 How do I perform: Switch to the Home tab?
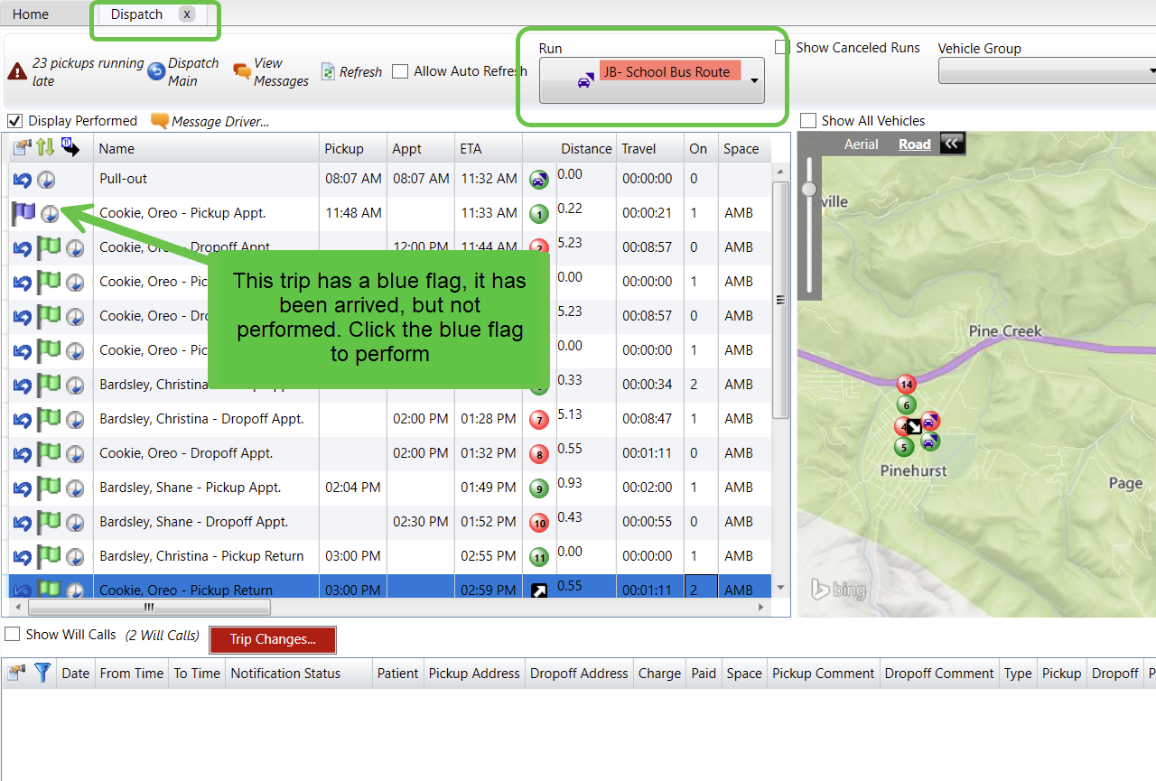[x=31, y=14]
